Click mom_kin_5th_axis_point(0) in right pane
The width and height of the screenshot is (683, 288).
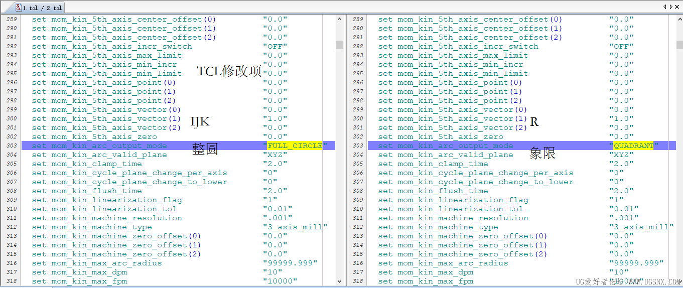click(460, 83)
